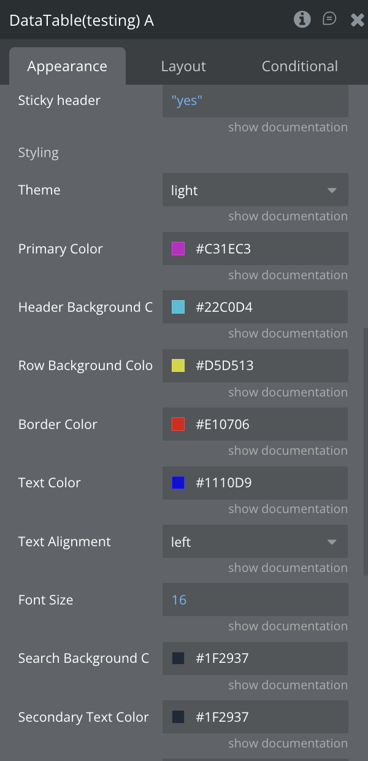This screenshot has height=761, width=368.
Task: Edit the Font Size field
Action: tap(255, 600)
